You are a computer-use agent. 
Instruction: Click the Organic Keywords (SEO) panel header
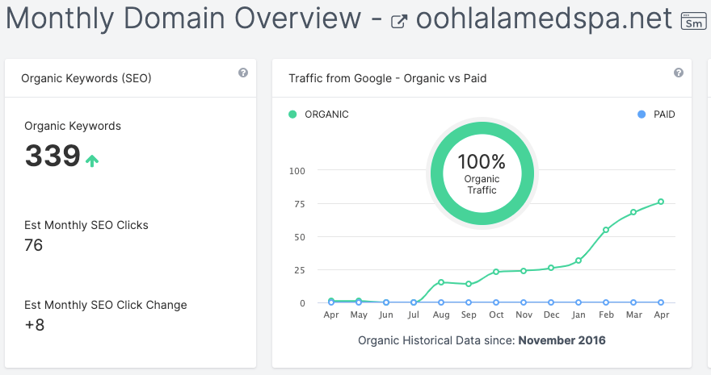[86, 78]
